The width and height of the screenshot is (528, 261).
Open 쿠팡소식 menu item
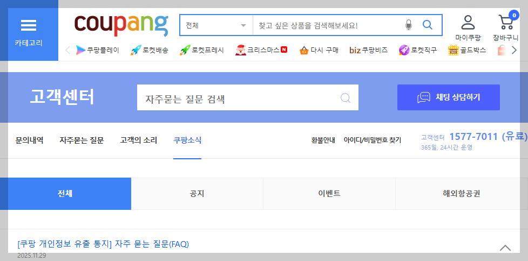pyautogui.click(x=187, y=140)
